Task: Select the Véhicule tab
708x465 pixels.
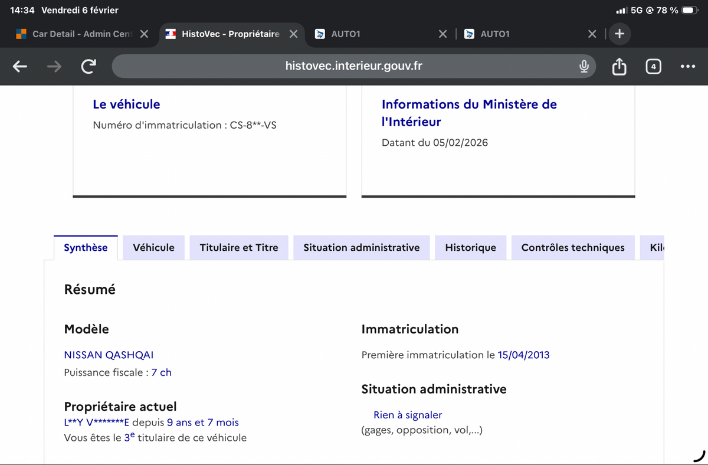Action: 153,248
